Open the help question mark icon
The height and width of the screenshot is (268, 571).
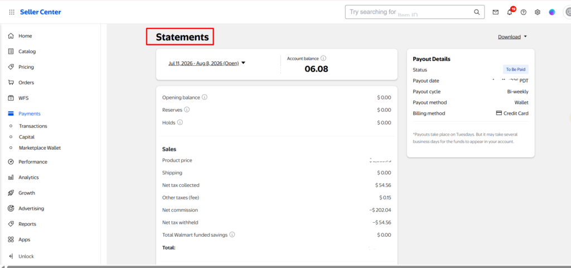(x=523, y=12)
